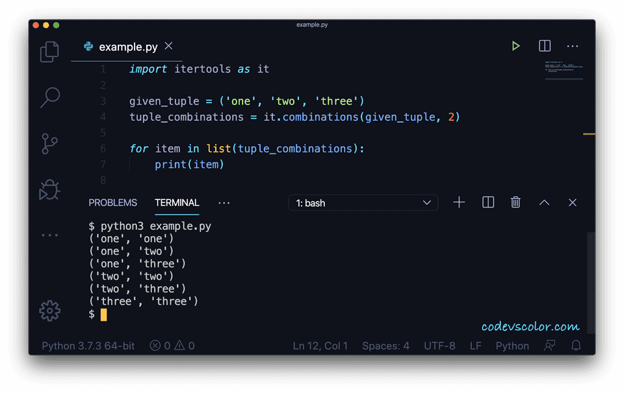Open the editor more actions ellipsis menu
Viewport: 624px width, 393px height.
pyautogui.click(x=573, y=46)
